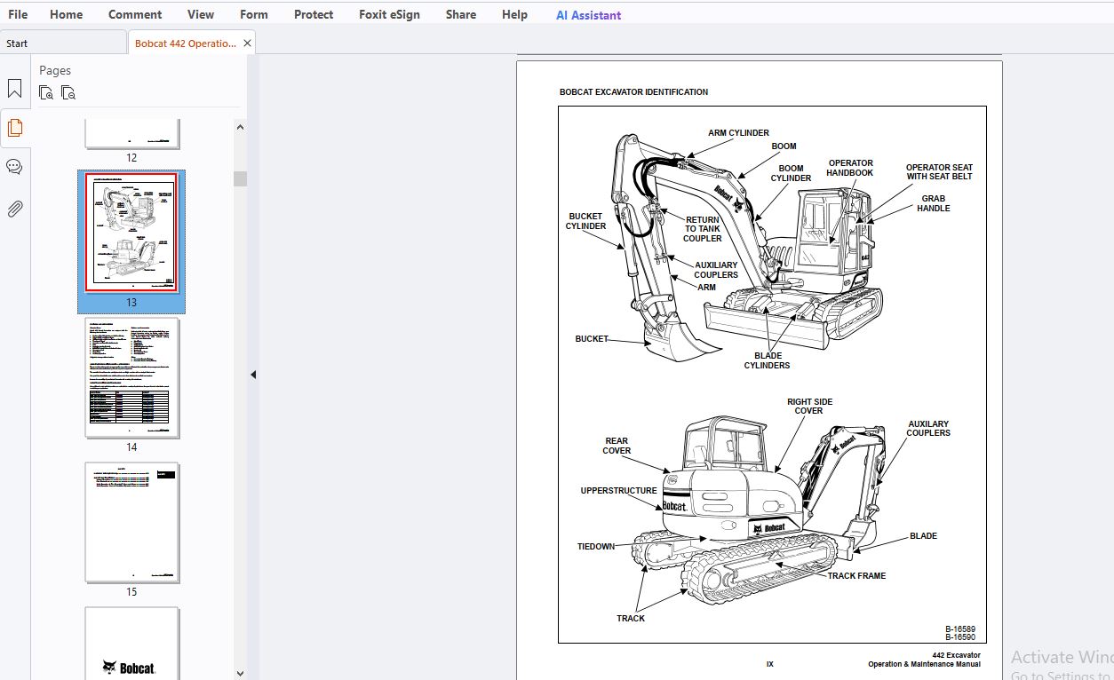The width and height of the screenshot is (1114, 680).
Task: Open the Attachments paperclip panel icon
Action: click(14, 209)
